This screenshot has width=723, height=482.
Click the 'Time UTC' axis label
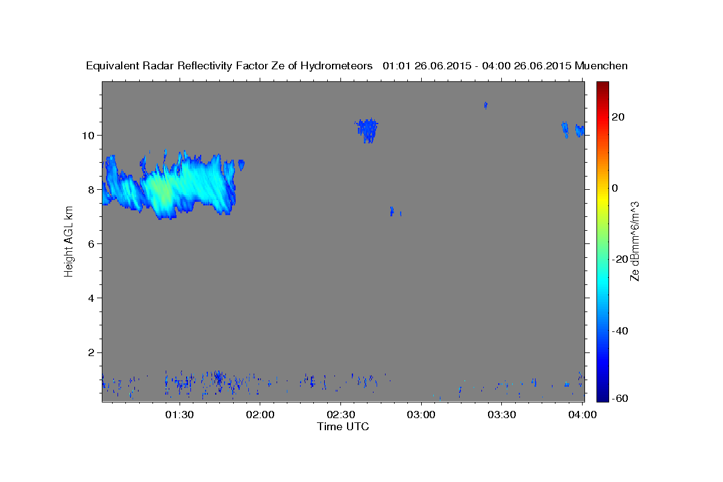pyautogui.click(x=343, y=427)
